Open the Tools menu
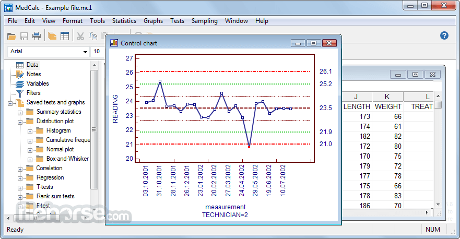The height and width of the screenshot is (239, 460). click(98, 21)
